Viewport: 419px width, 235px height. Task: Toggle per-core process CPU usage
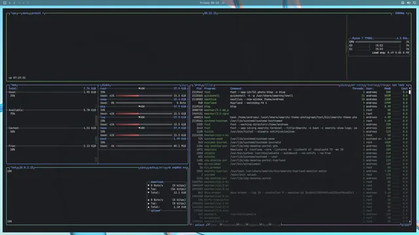pyautogui.click(x=357, y=85)
